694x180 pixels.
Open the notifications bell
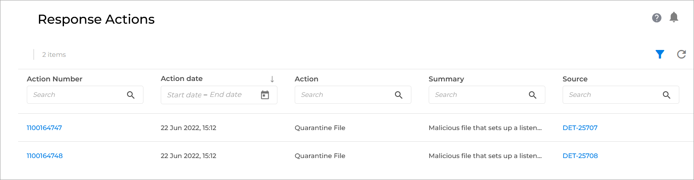tap(674, 17)
